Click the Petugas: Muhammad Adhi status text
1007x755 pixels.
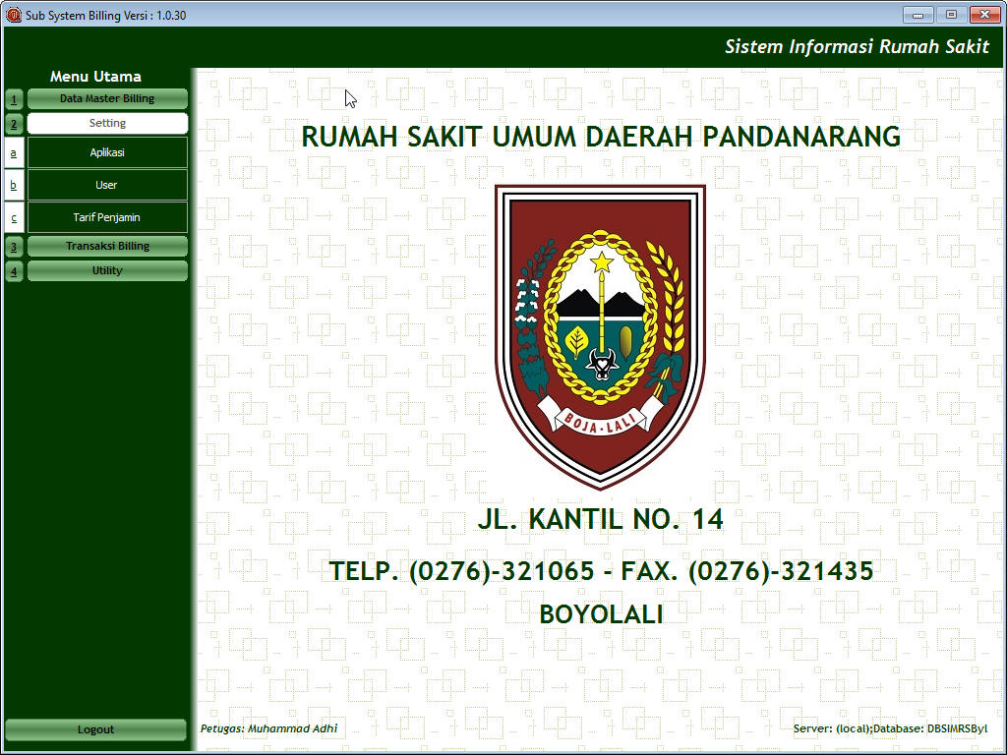pyautogui.click(x=268, y=728)
